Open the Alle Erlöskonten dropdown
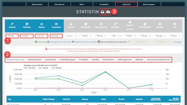This screenshot has height=105, width=187. 145,36
